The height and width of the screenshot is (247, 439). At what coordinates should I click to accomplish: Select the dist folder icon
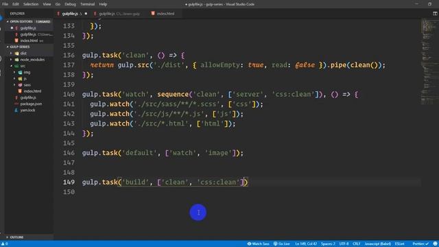click(x=16, y=54)
